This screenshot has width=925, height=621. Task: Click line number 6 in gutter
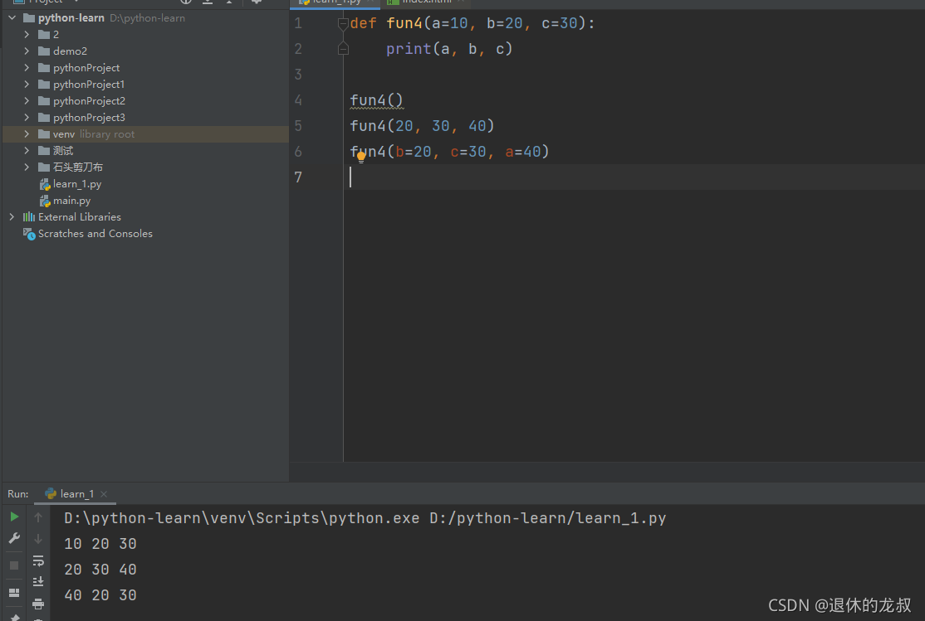pos(298,152)
